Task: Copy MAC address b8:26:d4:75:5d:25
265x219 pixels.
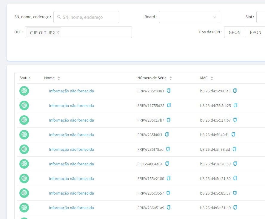Action: [235, 105]
